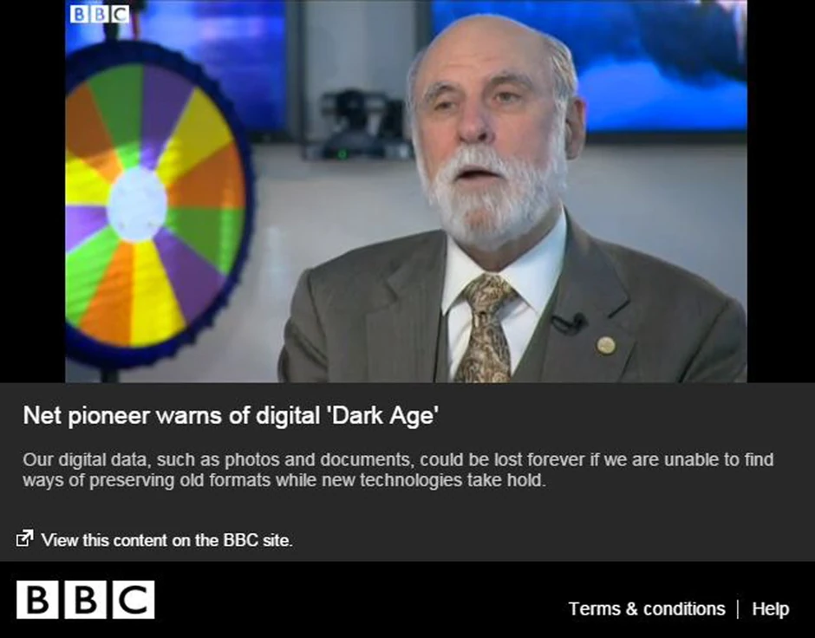Click the BBC watermark in the video corner
The image size is (815, 638).
[100, 14]
